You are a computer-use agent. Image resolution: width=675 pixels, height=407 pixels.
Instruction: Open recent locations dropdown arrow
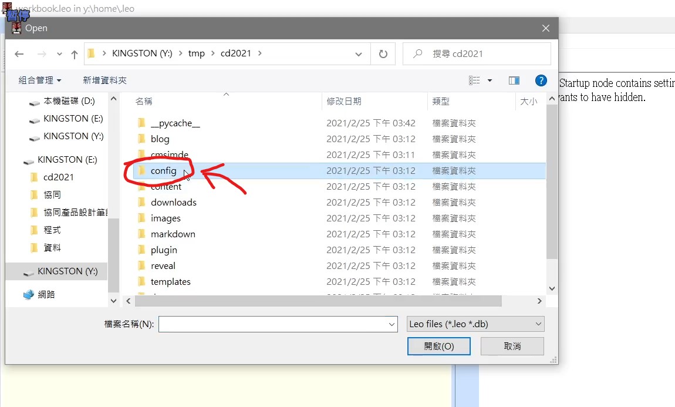point(59,54)
